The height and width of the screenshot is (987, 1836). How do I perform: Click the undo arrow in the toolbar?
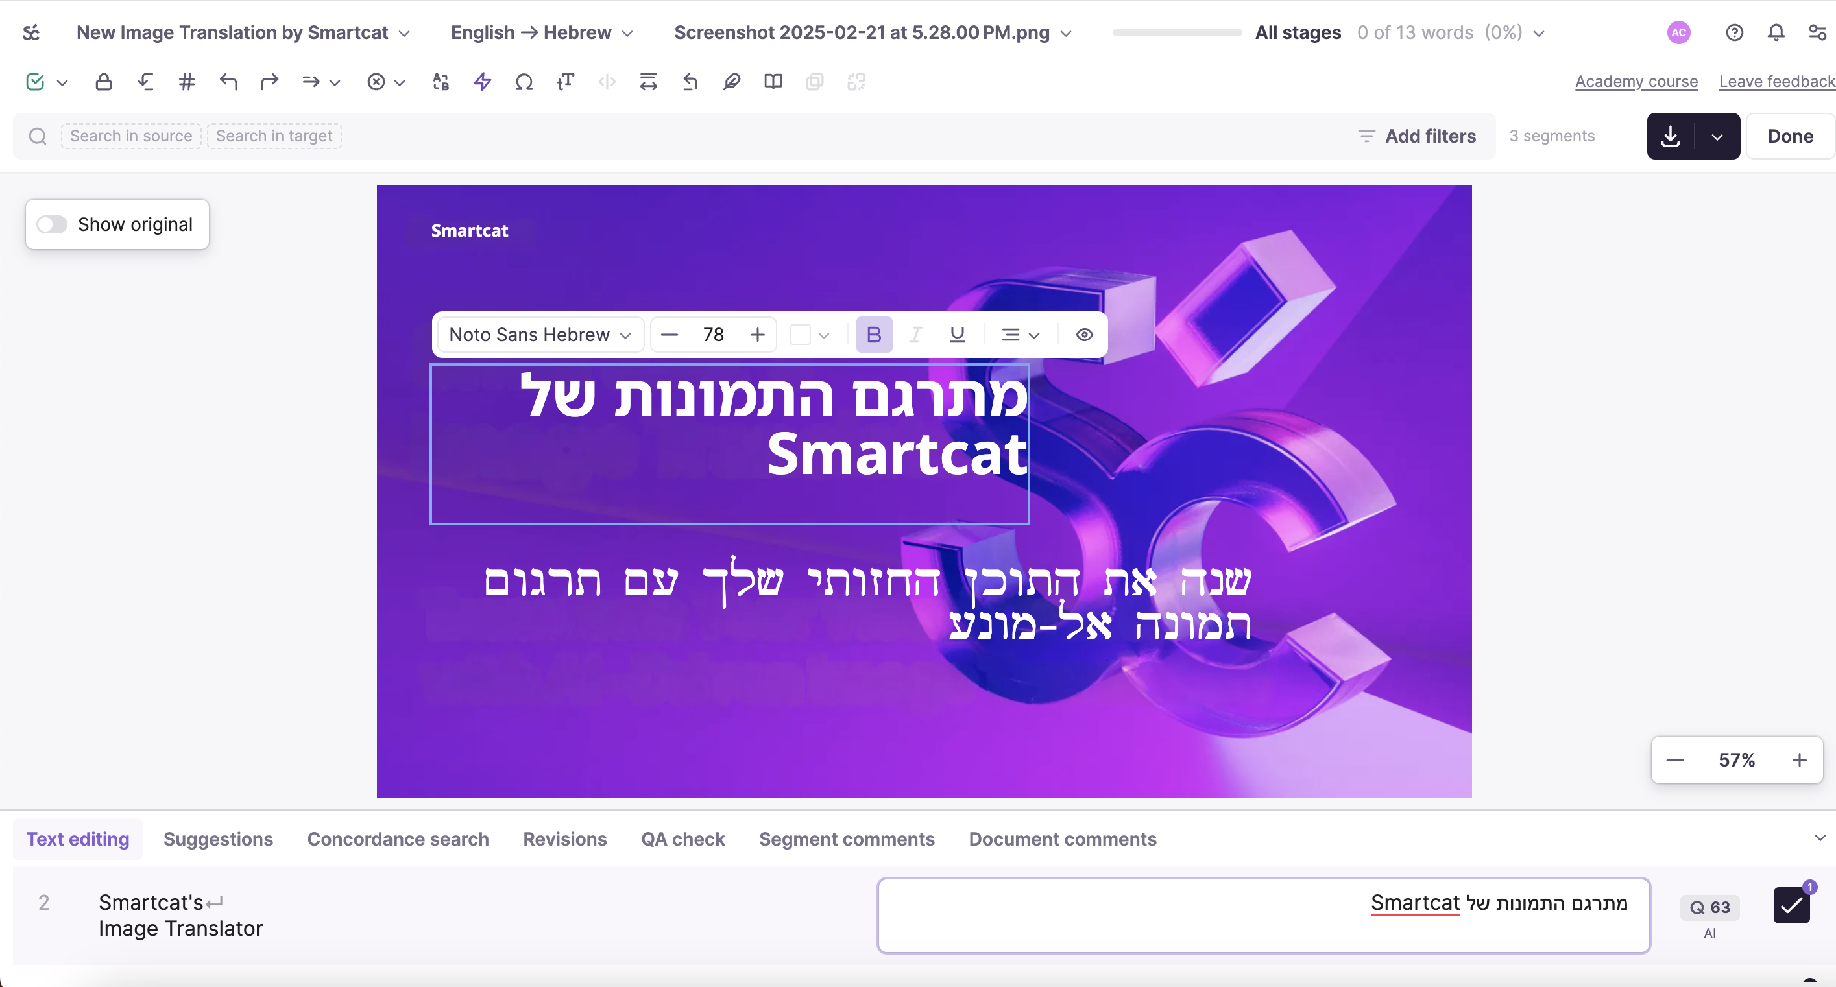228,82
